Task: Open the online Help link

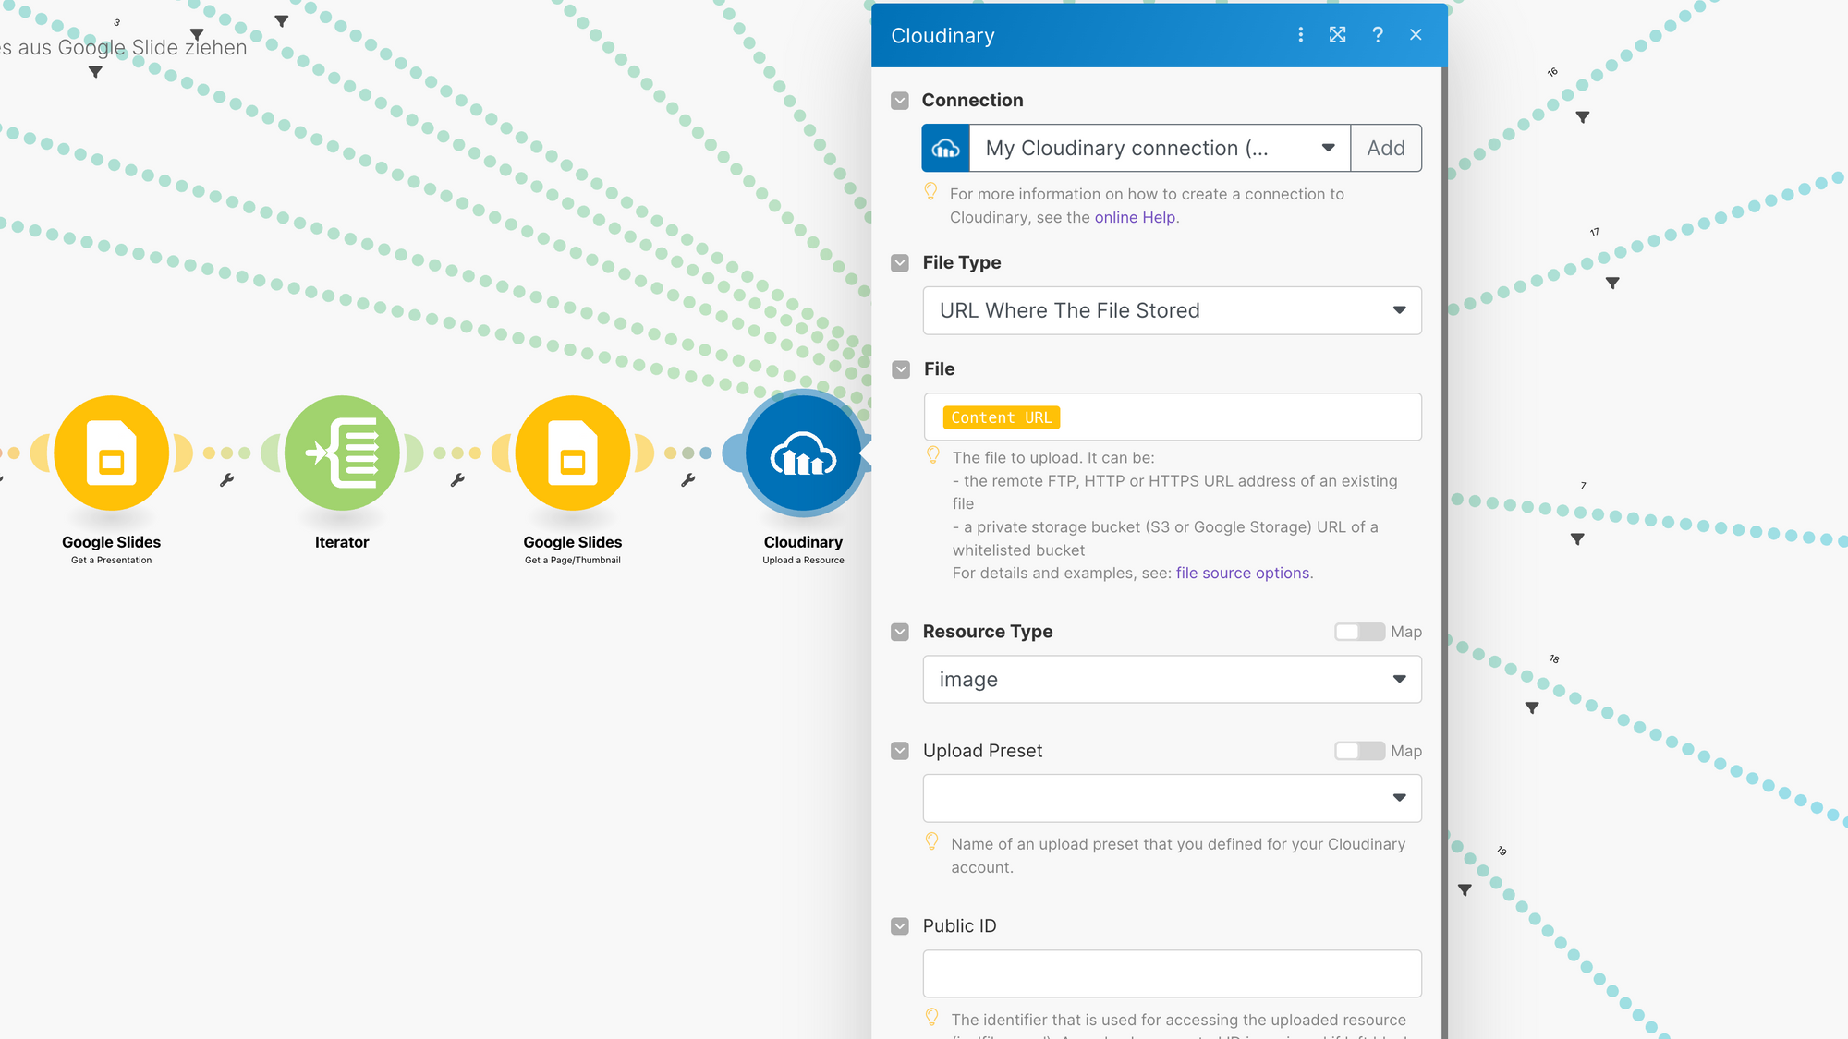Action: coord(1135,218)
